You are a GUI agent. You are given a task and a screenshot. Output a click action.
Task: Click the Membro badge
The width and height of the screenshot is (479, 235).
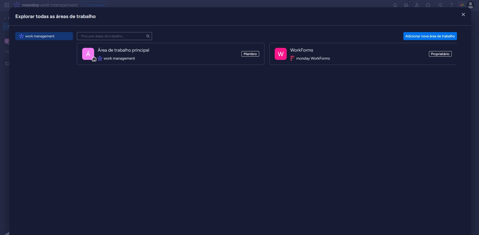click(250, 54)
